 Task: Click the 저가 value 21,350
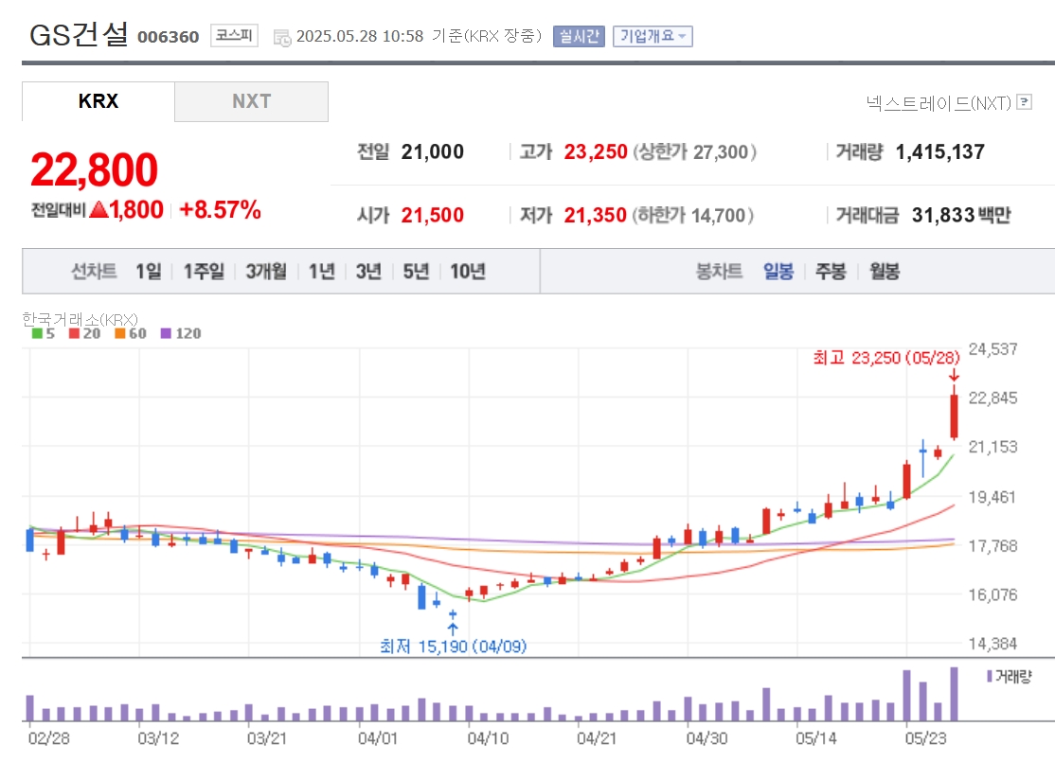tap(596, 215)
